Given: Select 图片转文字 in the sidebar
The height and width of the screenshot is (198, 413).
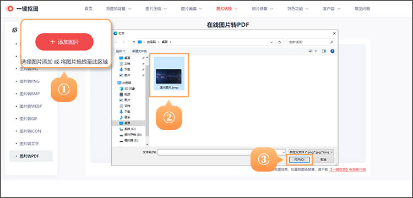Looking at the screenshot, I should click(x=29, y=144).
